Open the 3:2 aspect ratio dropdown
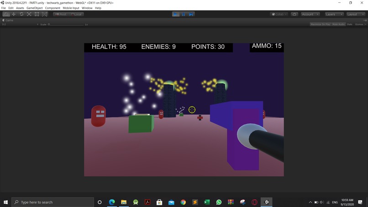Image resolution: width=368 pixels, height=207 pixels. coord(20,24)
